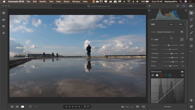Open the View menu
195x110 pixels.
(x=58, y=2)
